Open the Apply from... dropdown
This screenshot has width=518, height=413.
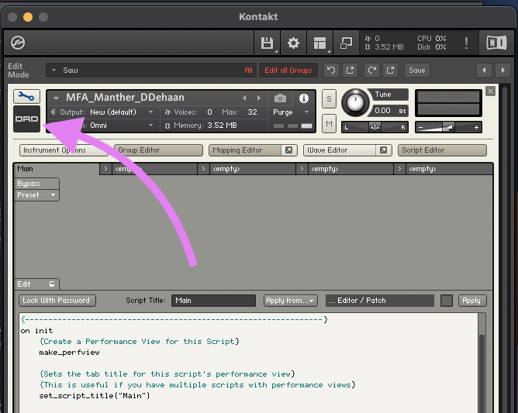(x=290, y=301)
